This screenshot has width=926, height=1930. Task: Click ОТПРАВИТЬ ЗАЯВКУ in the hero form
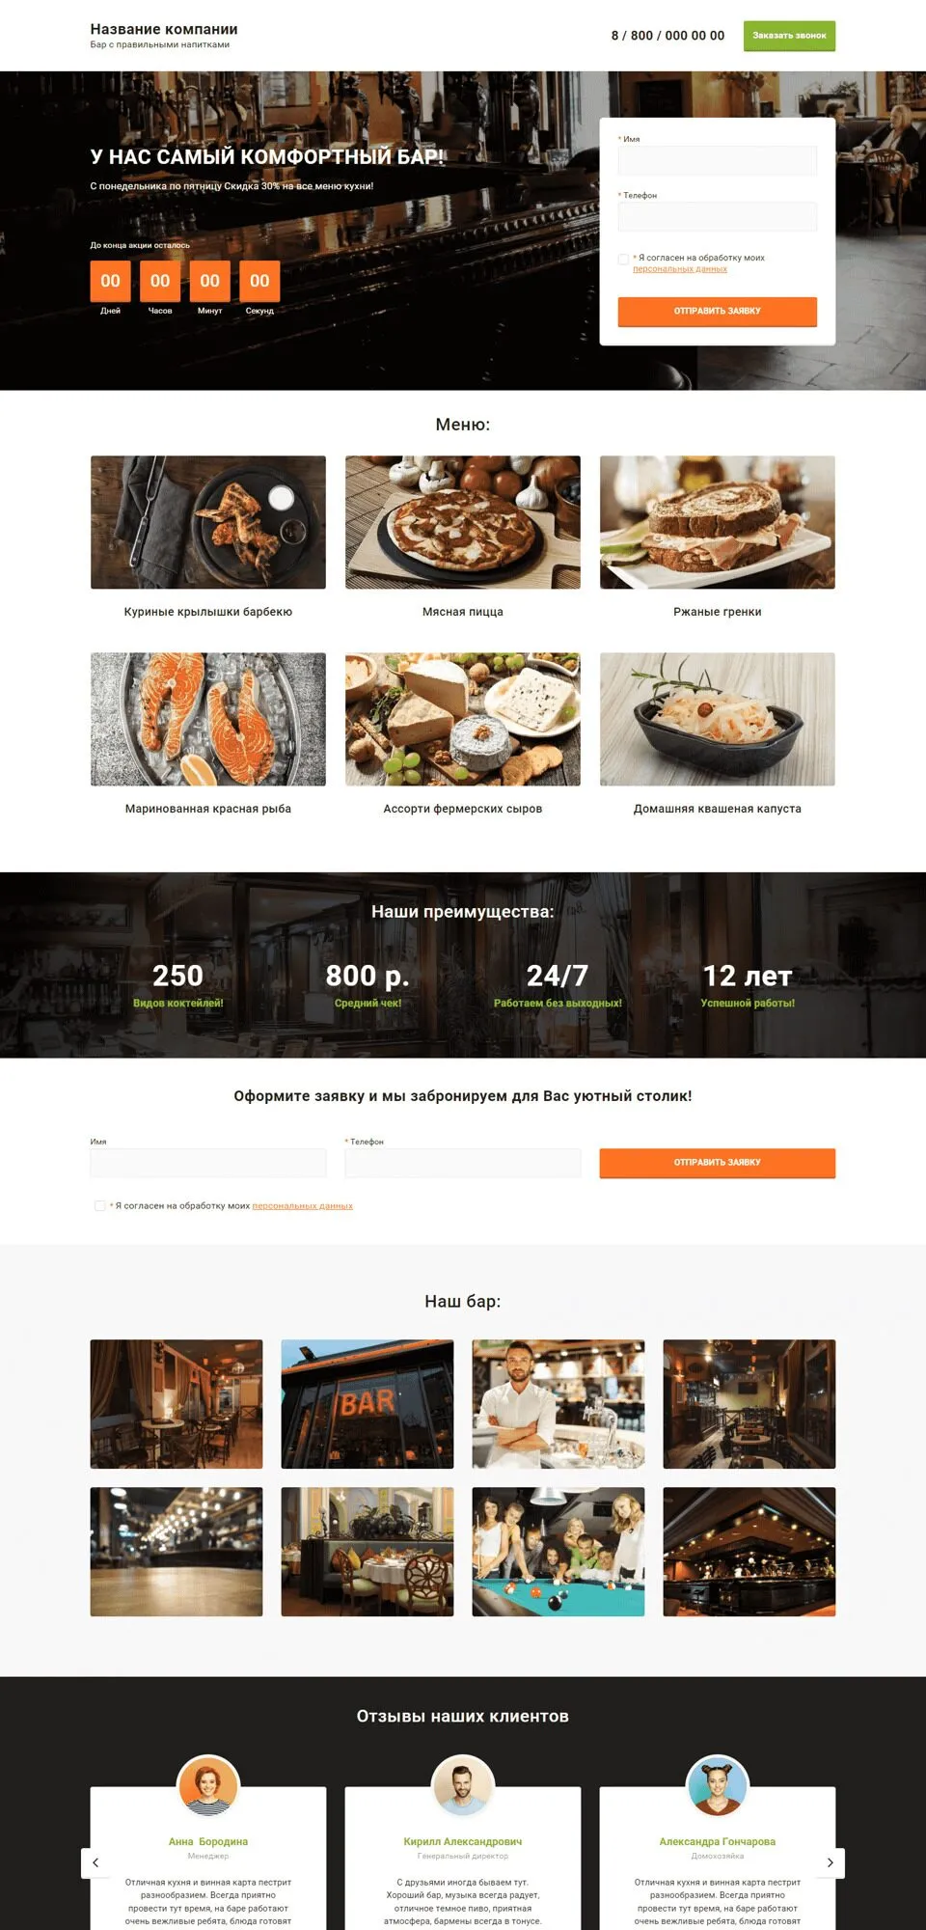click(718, 311)
